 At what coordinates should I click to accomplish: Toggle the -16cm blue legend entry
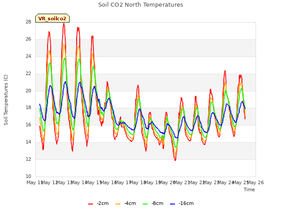pyautogui.click(x=182, y=203)
